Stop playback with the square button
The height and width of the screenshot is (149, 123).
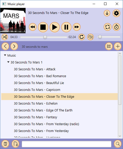43,27
